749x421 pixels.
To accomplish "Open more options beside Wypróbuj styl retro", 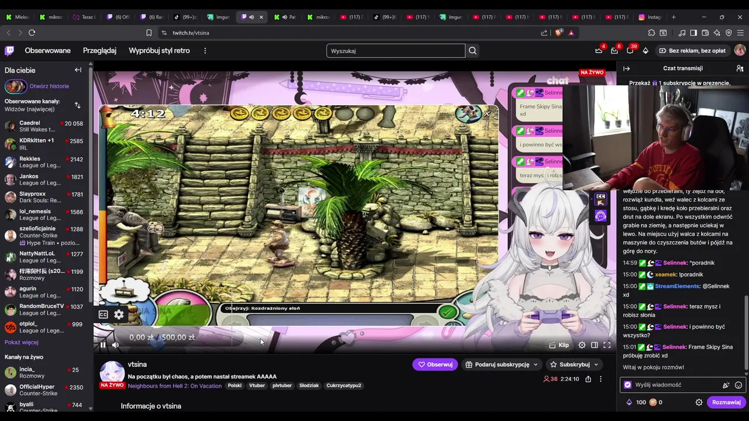I will [x=205, y=51].
